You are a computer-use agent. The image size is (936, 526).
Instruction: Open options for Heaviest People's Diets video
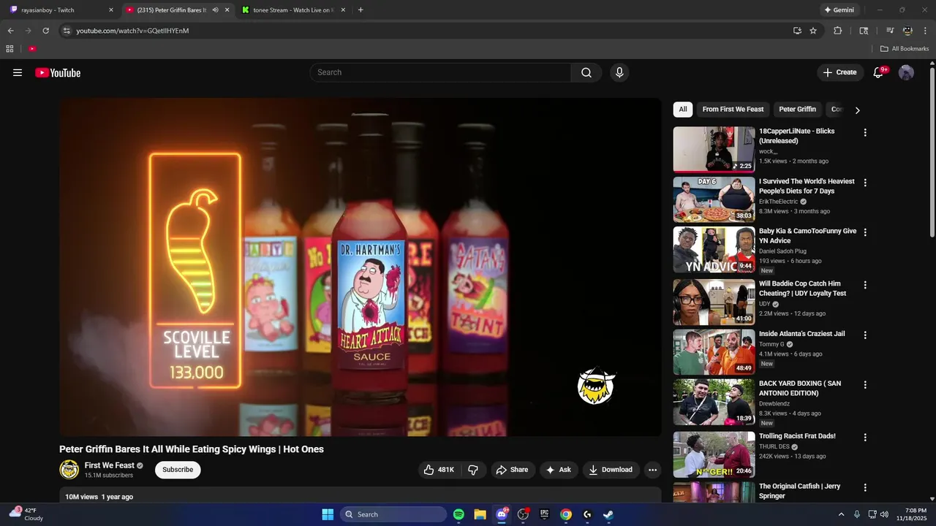(x=865, y=183)
